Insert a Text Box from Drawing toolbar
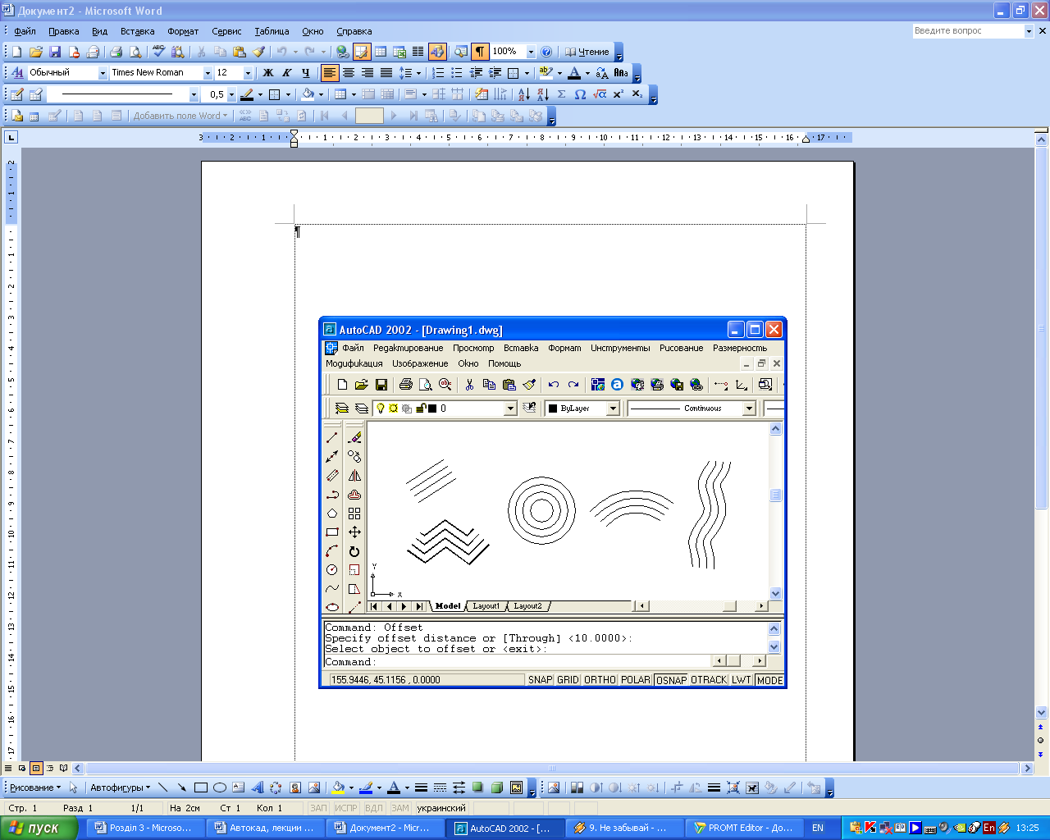This screenshot has height=840, width=1050. click(x=238, y=787)
